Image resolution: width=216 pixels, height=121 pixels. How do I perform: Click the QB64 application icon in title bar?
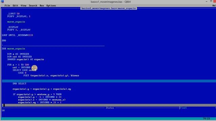pyautogui.click(x=2, y=2)
